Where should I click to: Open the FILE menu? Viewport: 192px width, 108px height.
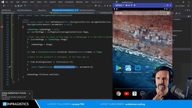click(7, 2)
